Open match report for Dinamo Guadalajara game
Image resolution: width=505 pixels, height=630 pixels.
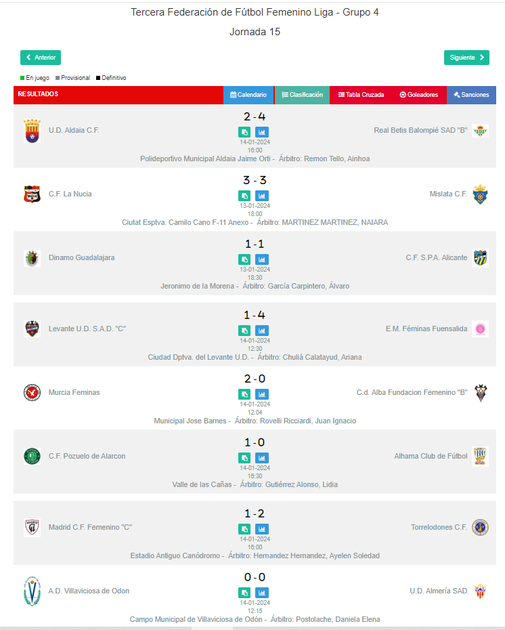tap(244, 259)
